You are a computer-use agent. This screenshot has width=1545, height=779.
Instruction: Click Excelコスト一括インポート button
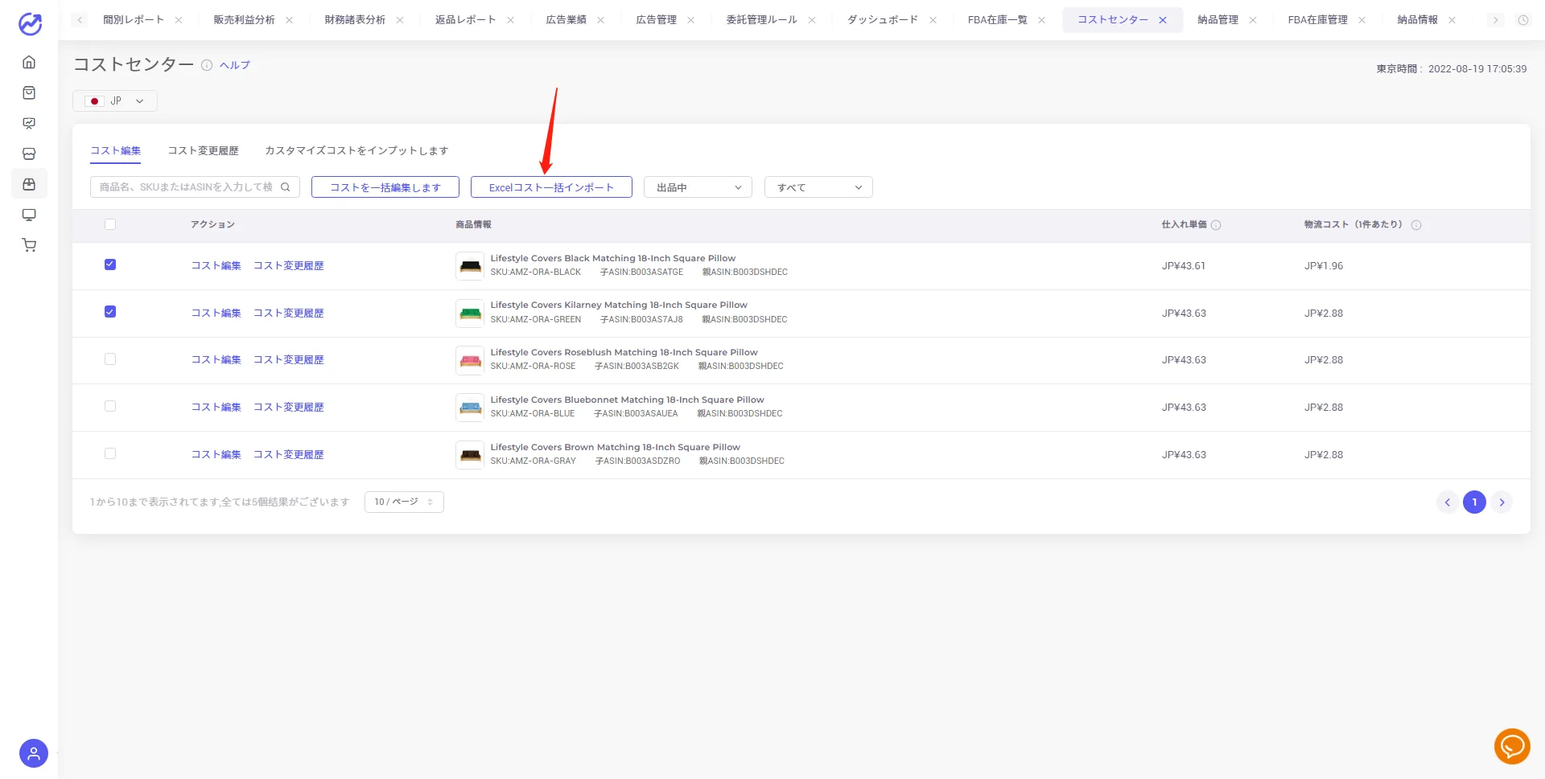(551, 187)
